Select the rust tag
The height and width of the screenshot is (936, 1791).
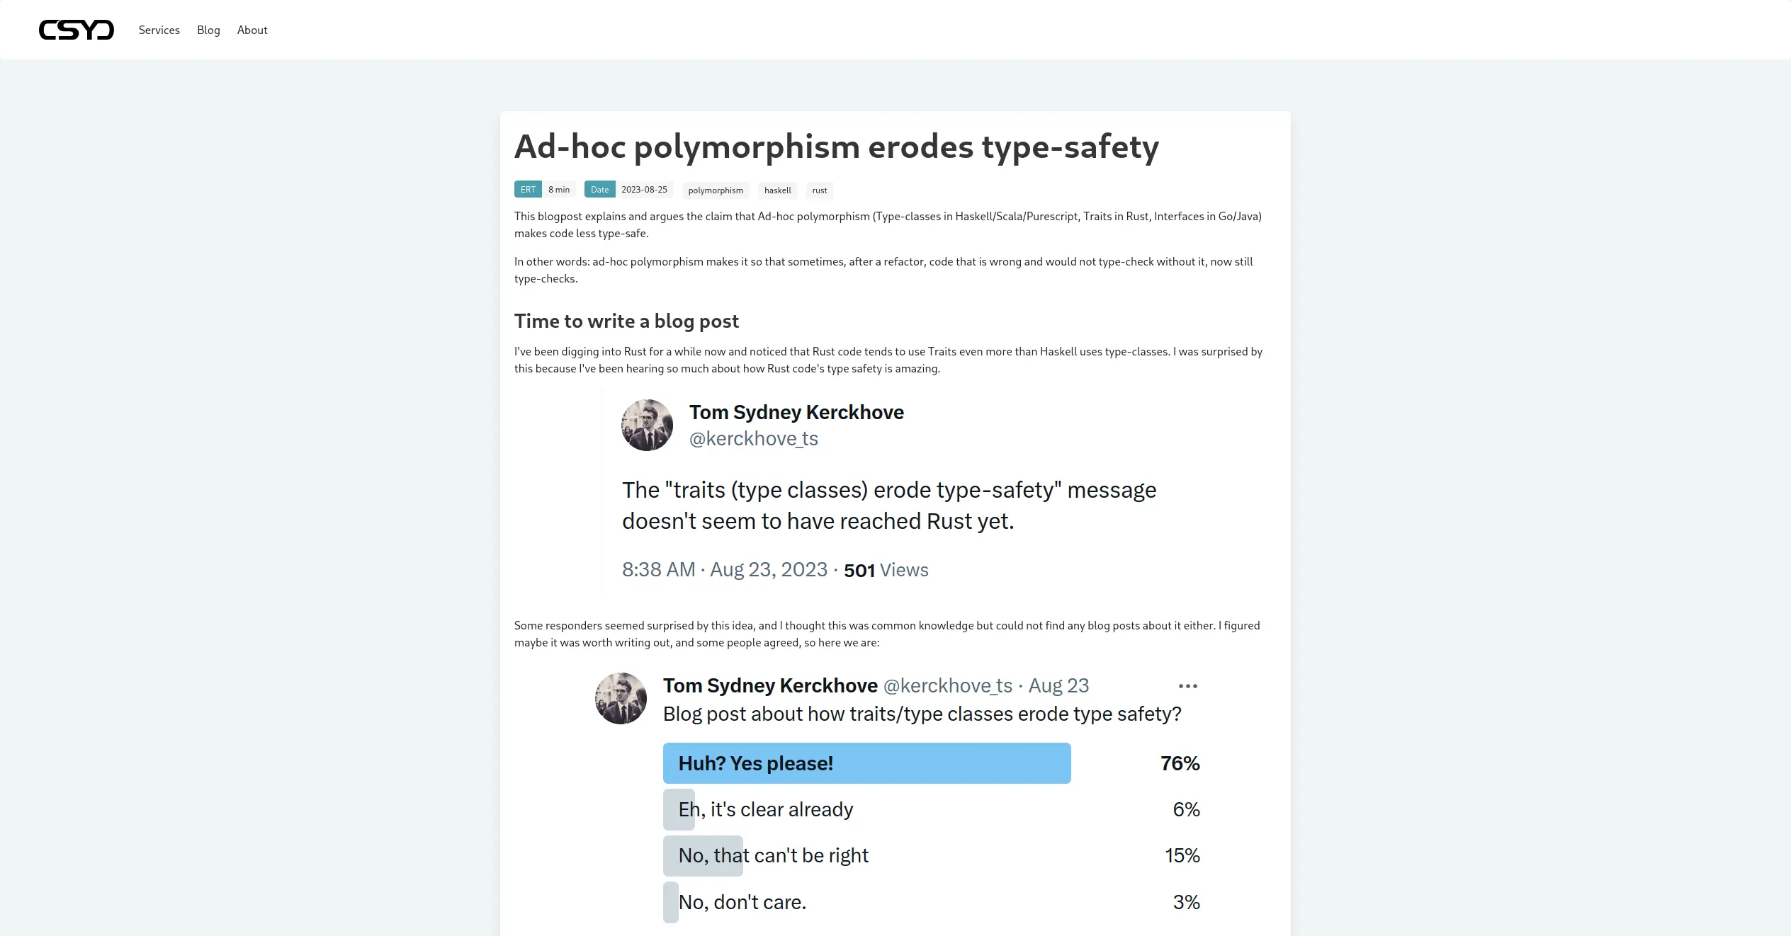(820, 190)
